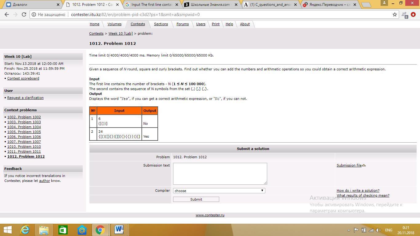
Task: Open the Compiler dropdown list
Action: click(x=219, y=191)
